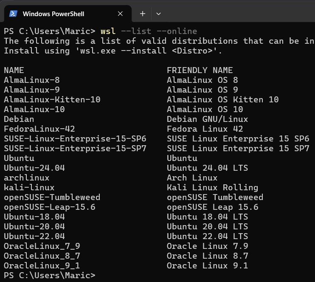Screen dimensions: 315x282
Task: Click the typed 'wsl' command text
Action: coord(108,31)
